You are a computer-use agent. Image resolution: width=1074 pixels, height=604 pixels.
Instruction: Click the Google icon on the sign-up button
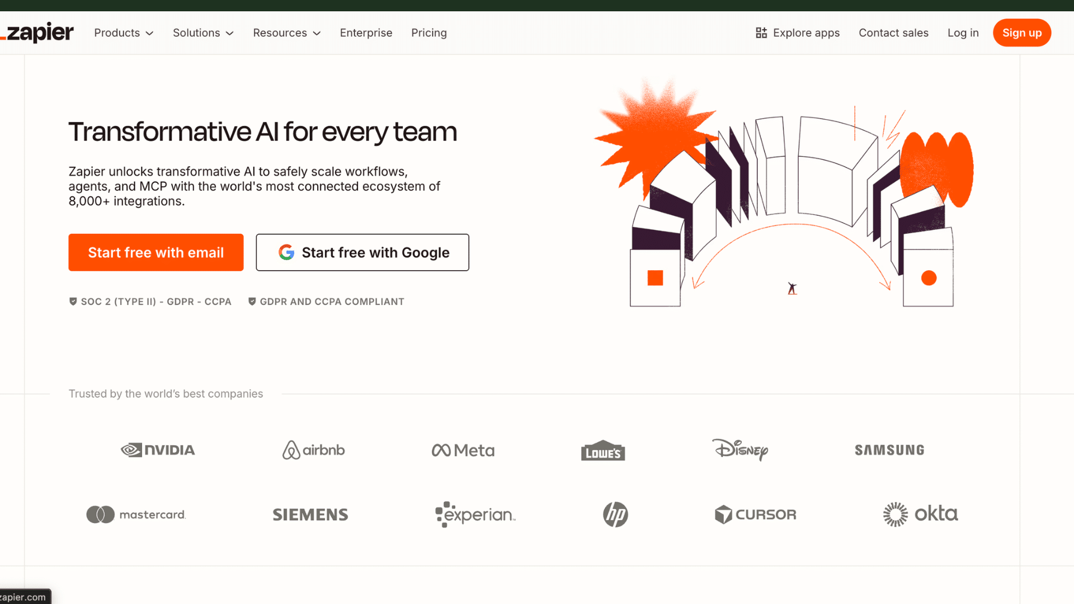pos(286,252)
